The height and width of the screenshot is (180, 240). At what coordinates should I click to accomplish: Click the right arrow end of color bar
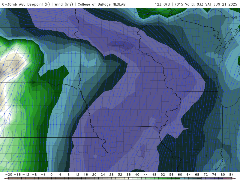(234, 178)
